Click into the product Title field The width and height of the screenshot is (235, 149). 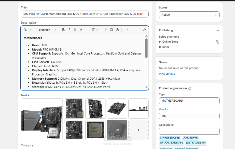click(85, 14)
